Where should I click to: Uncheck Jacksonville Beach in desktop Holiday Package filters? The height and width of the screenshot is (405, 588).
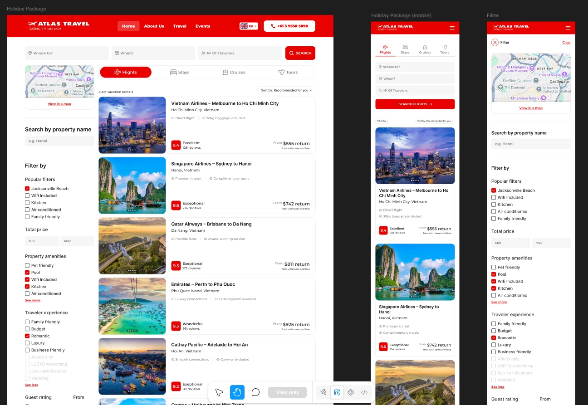(x=27, y=189)
